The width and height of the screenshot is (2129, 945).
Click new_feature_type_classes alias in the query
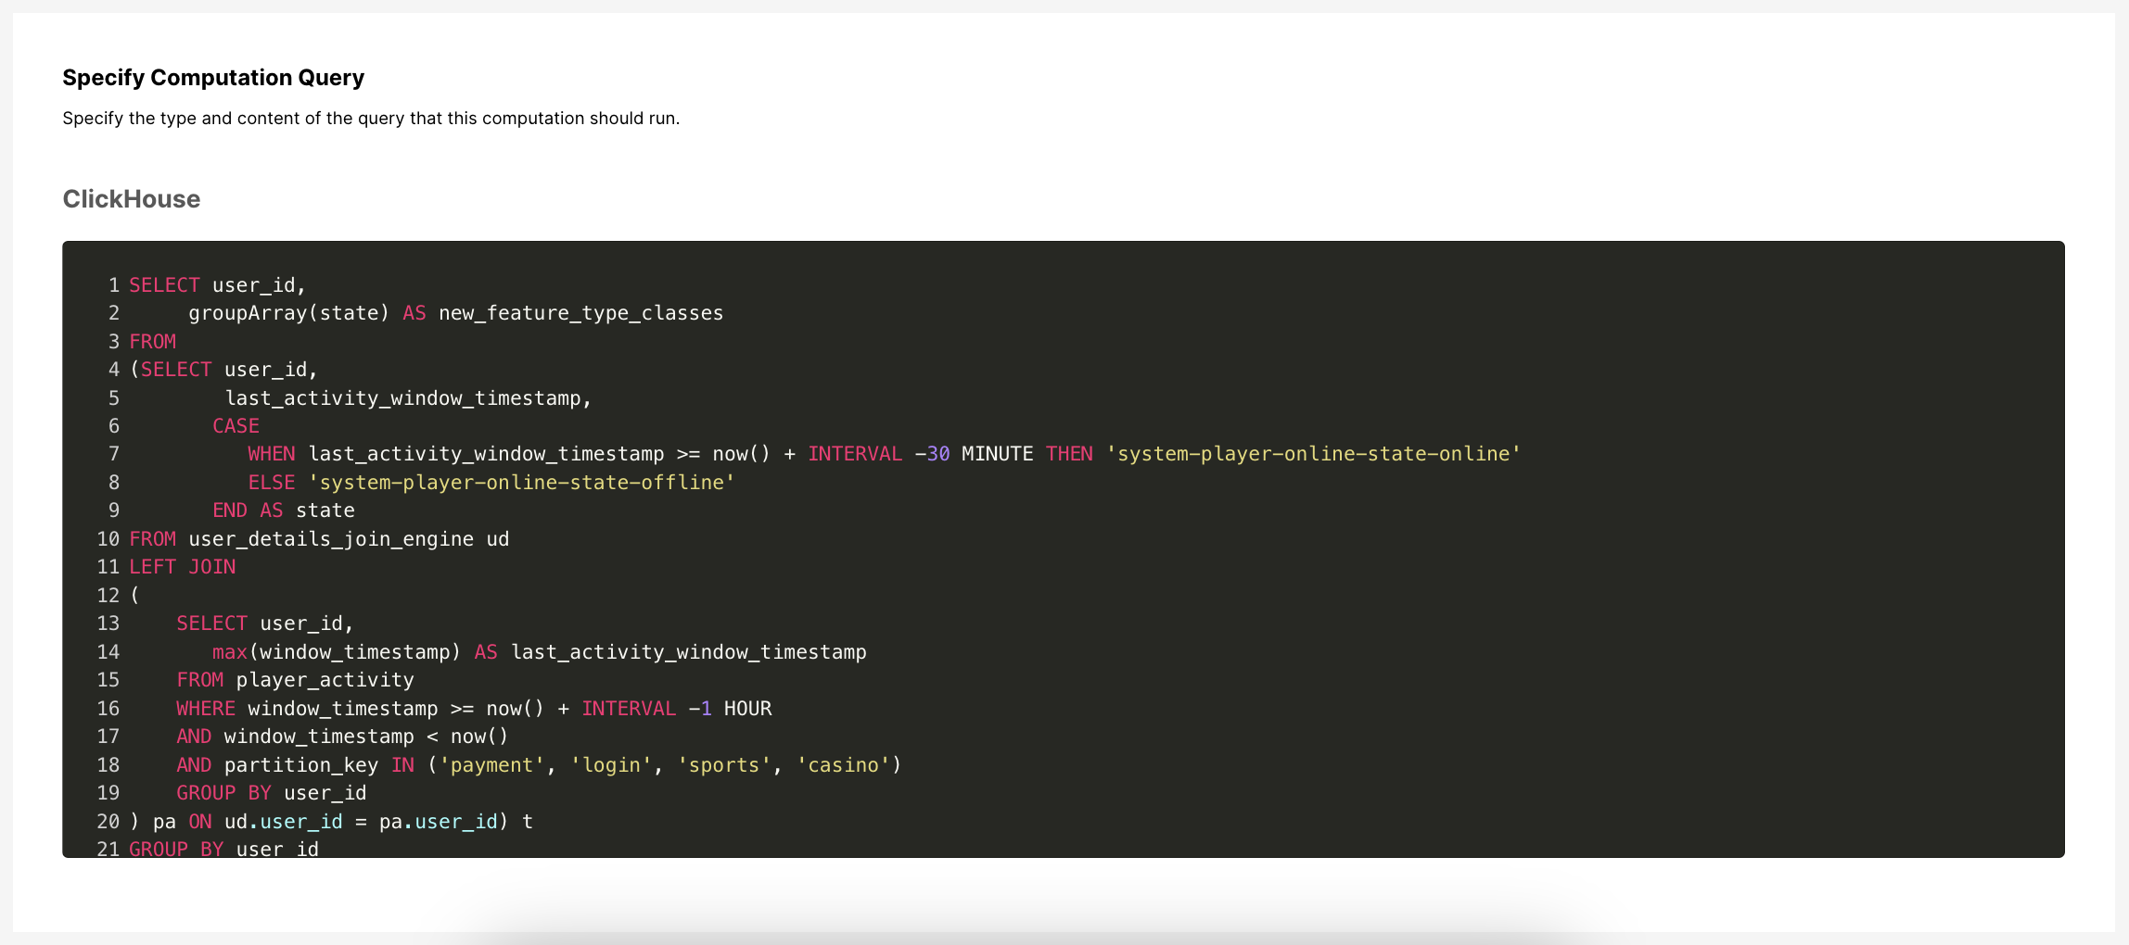pyautogui.click(x=580, y=313)
